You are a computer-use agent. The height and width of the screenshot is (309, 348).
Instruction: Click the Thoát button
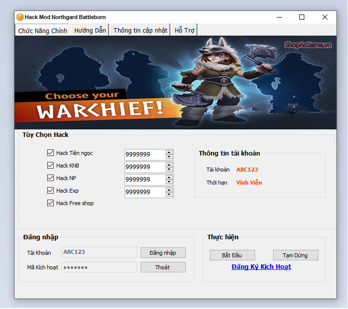point(163,267)
